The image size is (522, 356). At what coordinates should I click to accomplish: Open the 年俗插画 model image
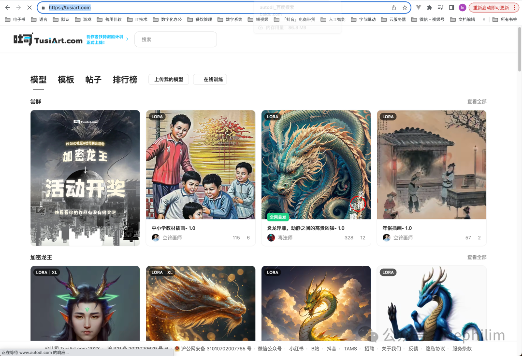(432, 164)
